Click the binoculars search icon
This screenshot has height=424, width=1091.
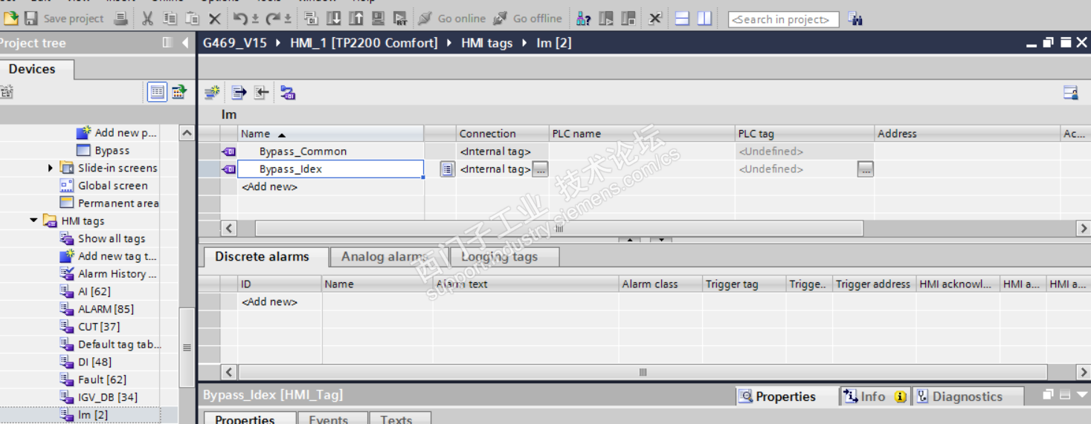855,19
